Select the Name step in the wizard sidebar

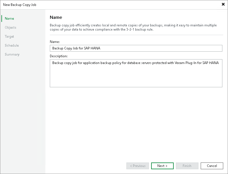(9, 19)
